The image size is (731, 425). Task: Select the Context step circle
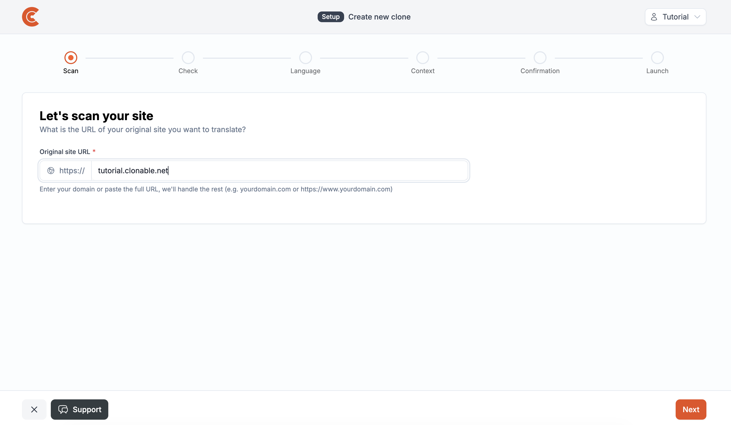[x=423, y=58]
